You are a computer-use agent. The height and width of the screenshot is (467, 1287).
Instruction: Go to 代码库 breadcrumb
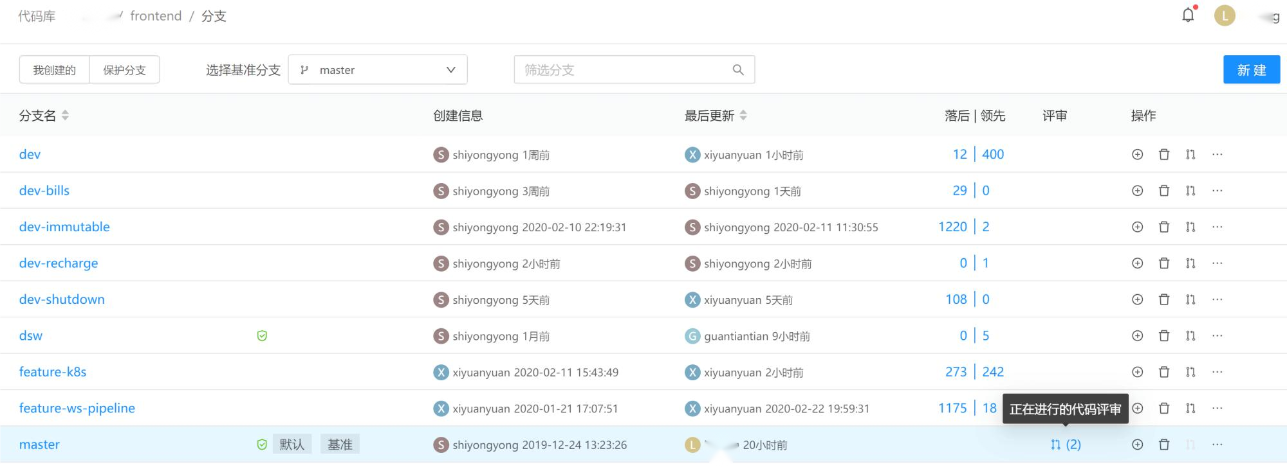point(37,16)
